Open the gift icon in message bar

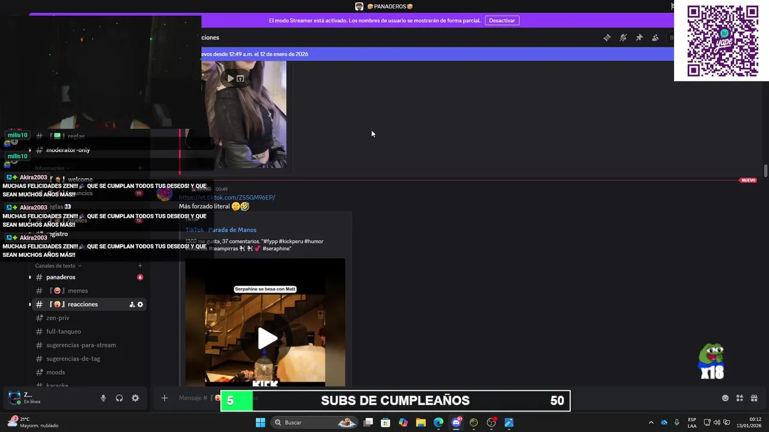coord(754,398)
